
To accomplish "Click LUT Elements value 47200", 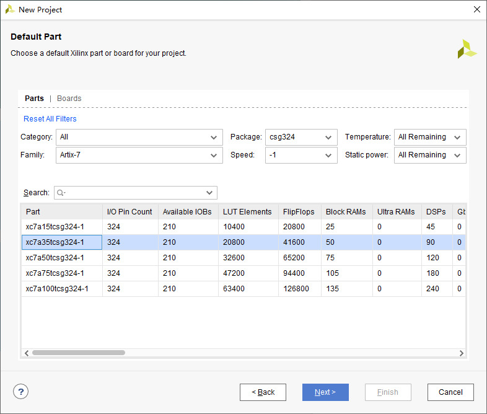I will (x=234, y=273).
